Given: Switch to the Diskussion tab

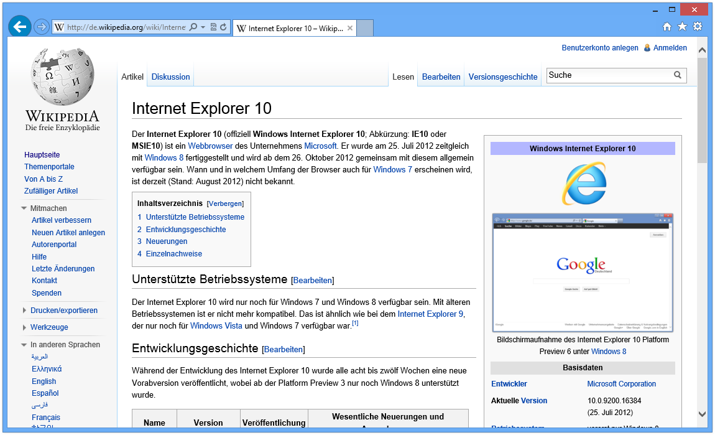Looking at the screenshot, I should [170, 77].
